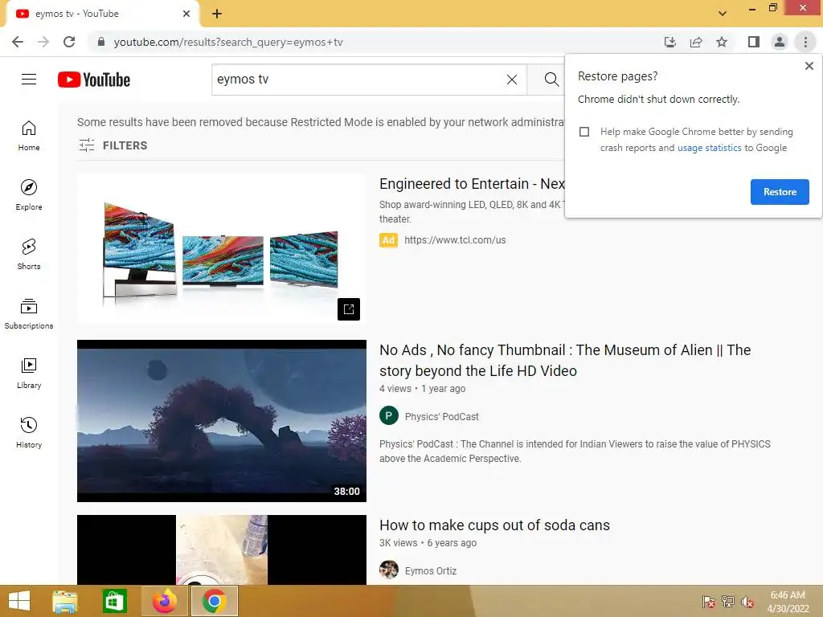The height and width of the screenshot is (617, 823).
Task: Open History in the sidebar
Action: point(29,432)
